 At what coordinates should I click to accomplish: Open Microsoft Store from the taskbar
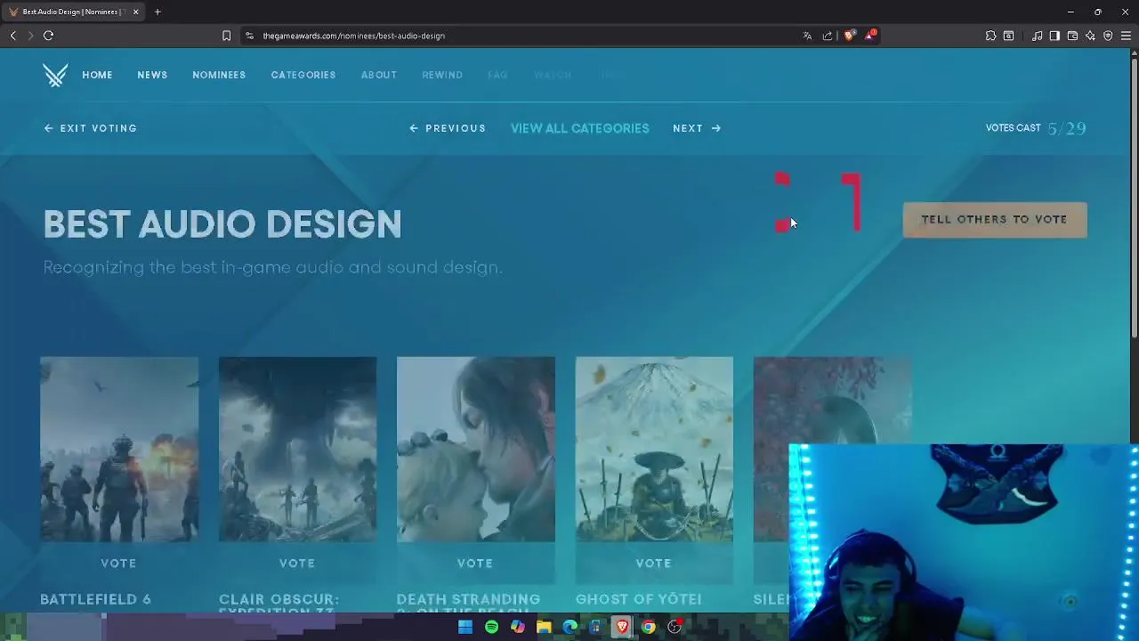click(x=596, y=627)
